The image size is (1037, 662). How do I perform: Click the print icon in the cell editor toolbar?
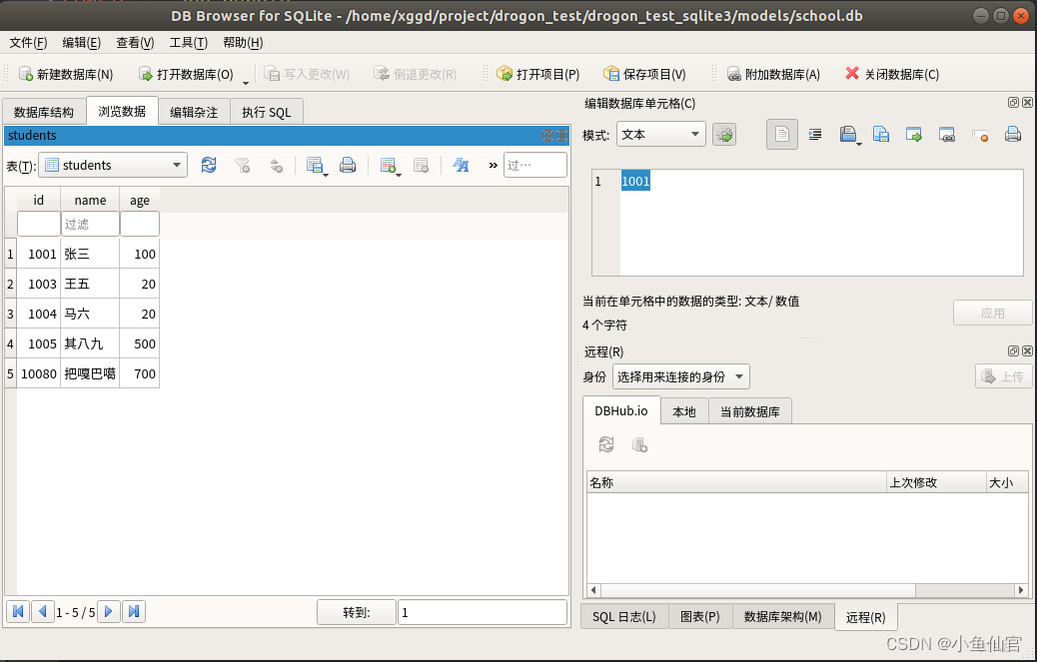point(1013,135)
